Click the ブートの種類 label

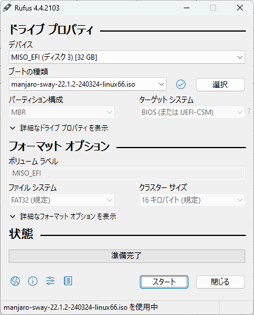tap(28, 71)
